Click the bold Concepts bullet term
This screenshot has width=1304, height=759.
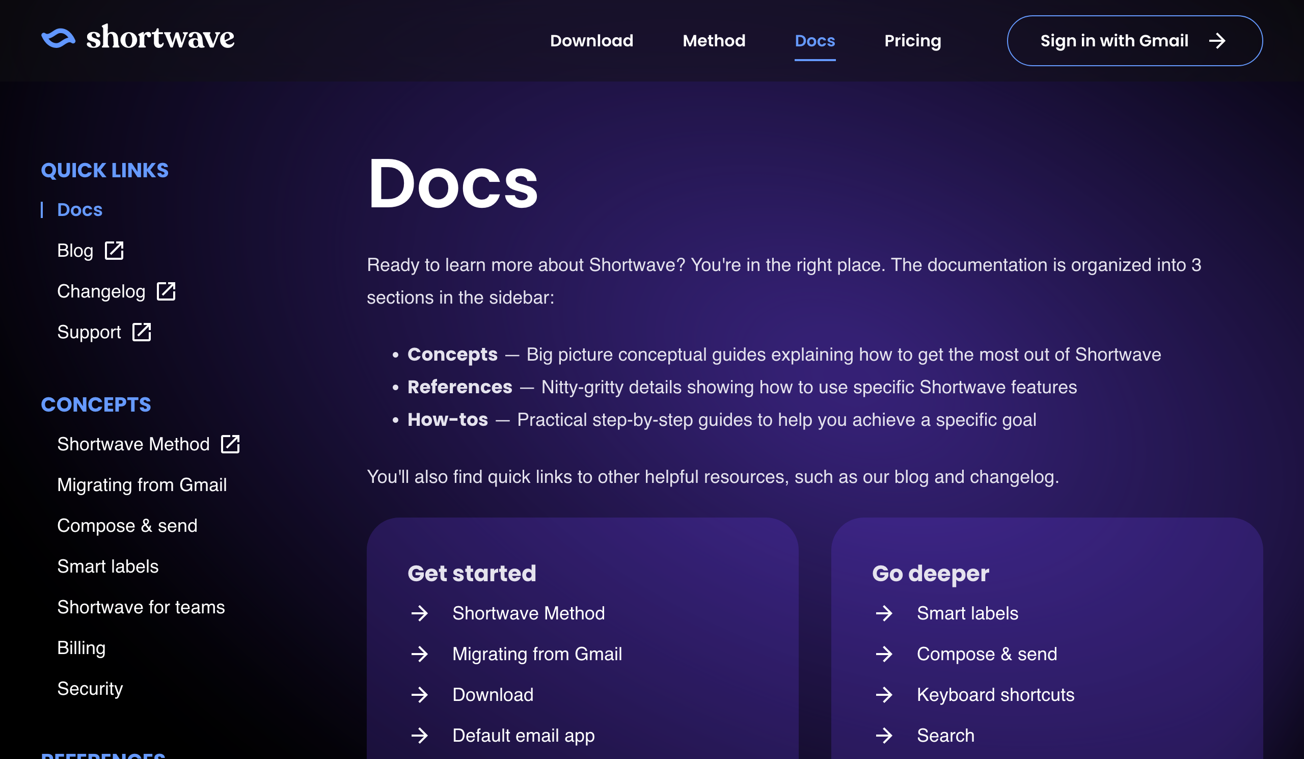point(452,355)
